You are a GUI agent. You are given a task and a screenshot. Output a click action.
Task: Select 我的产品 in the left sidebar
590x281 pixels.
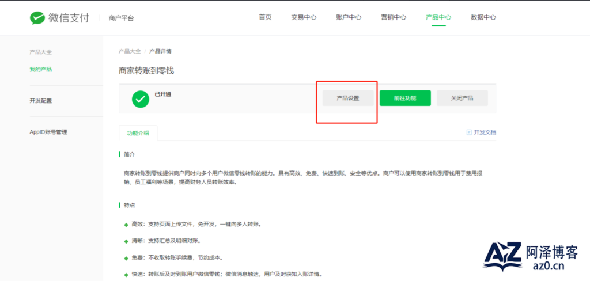[x=41, y=69]
